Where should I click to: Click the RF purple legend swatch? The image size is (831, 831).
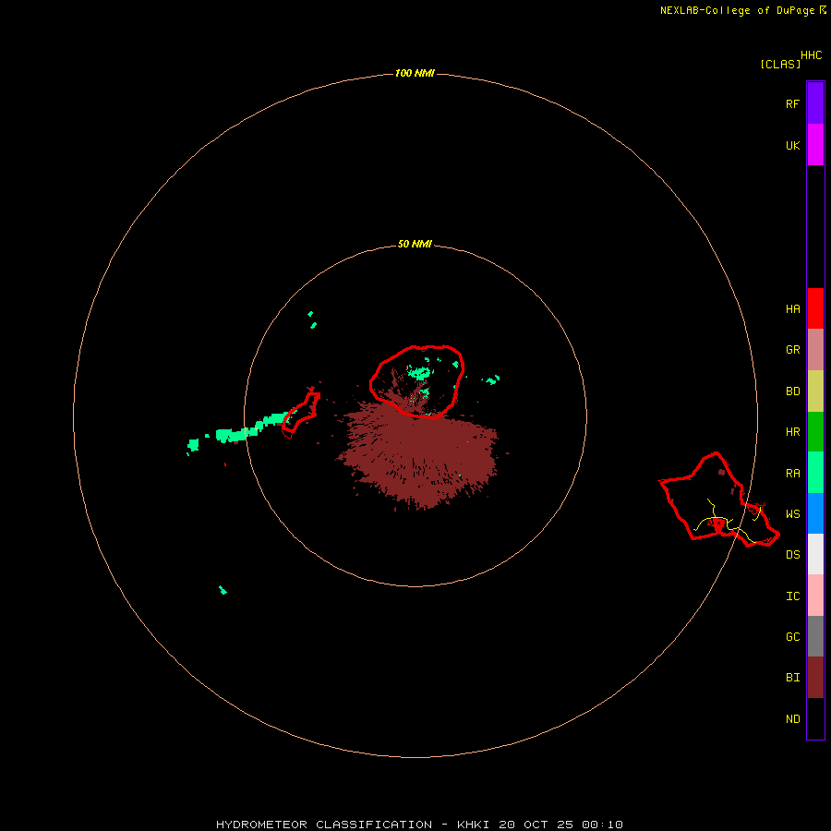815,103
